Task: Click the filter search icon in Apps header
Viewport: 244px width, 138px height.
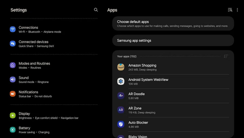Action: coord(230,10)
